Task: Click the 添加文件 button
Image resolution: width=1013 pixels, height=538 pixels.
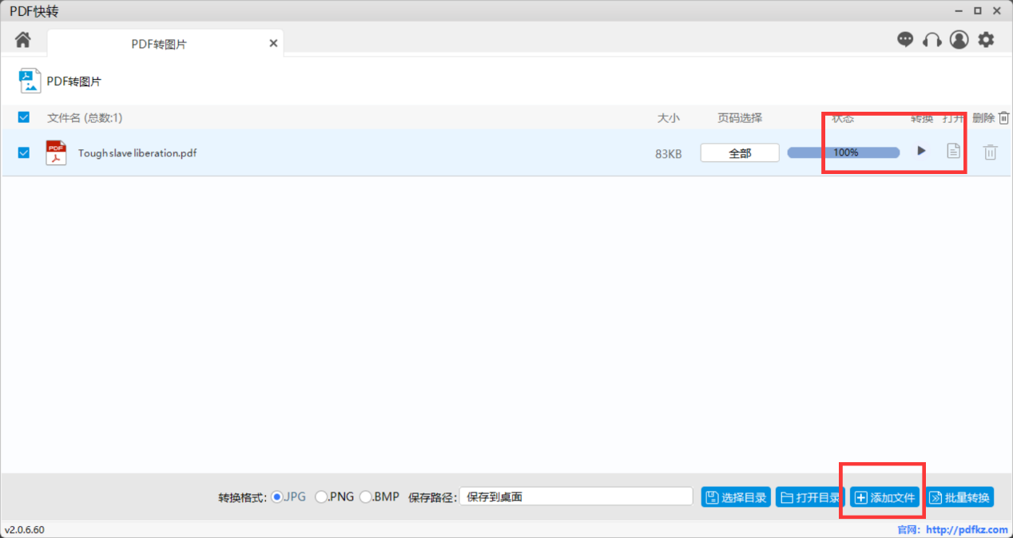Action: tap(884, 497)
